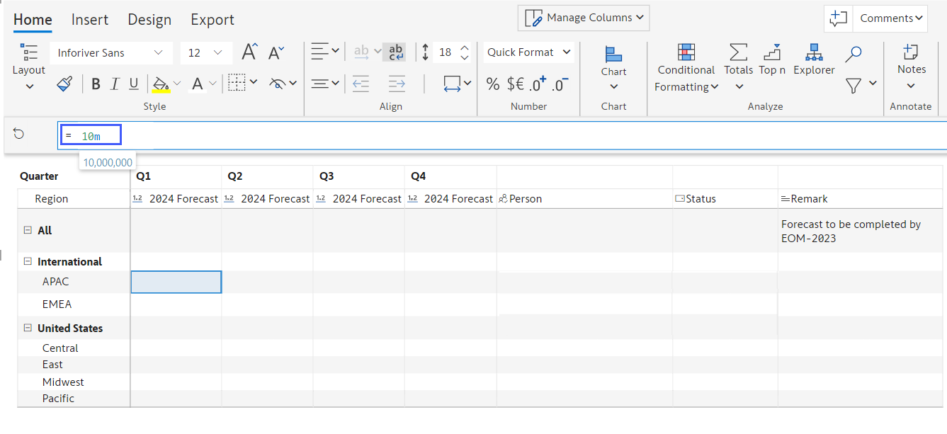
Task: Expand the Quick Format dropdown
Action: pos(528,52)
